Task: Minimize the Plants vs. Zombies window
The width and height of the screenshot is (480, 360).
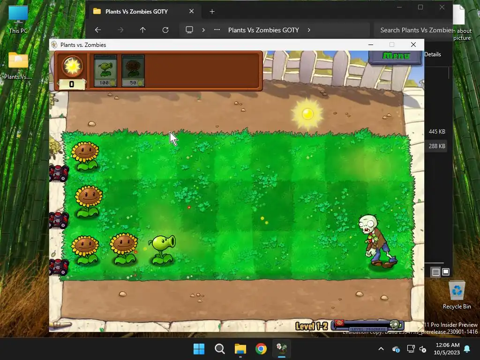Action: tap(371, 45)
